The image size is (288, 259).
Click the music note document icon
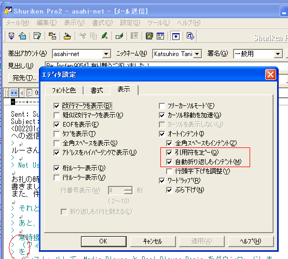(190, 36)
